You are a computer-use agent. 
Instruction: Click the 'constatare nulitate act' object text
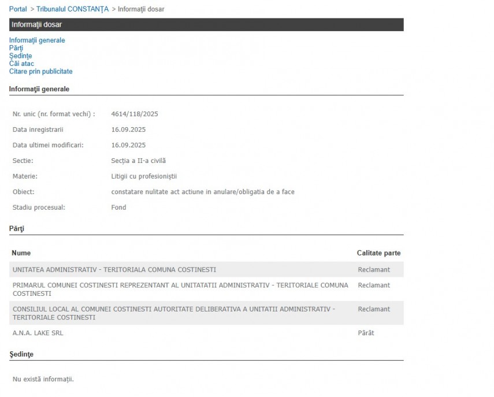pyautogui.click(x=203, y=192)
